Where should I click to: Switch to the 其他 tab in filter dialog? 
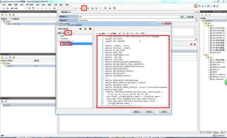(x=68, y=33)
